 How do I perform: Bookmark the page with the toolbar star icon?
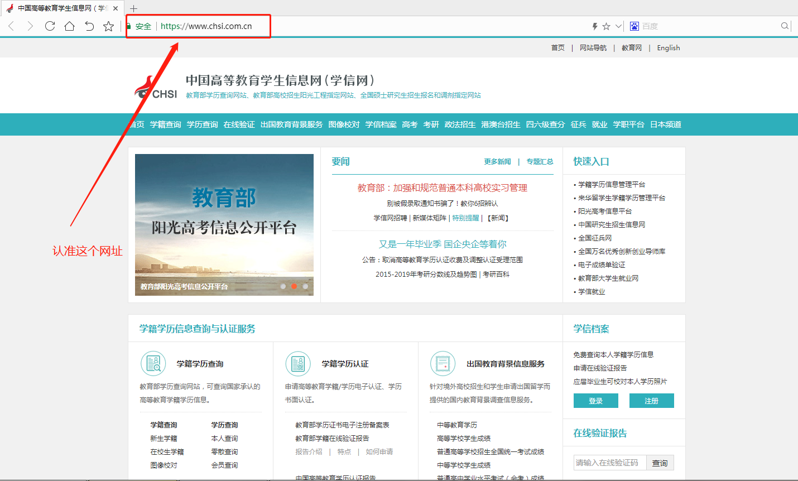point(109,26)
